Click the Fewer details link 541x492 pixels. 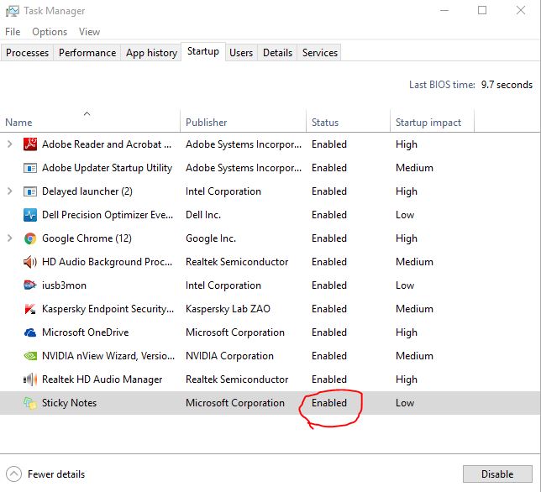(56, 474)
